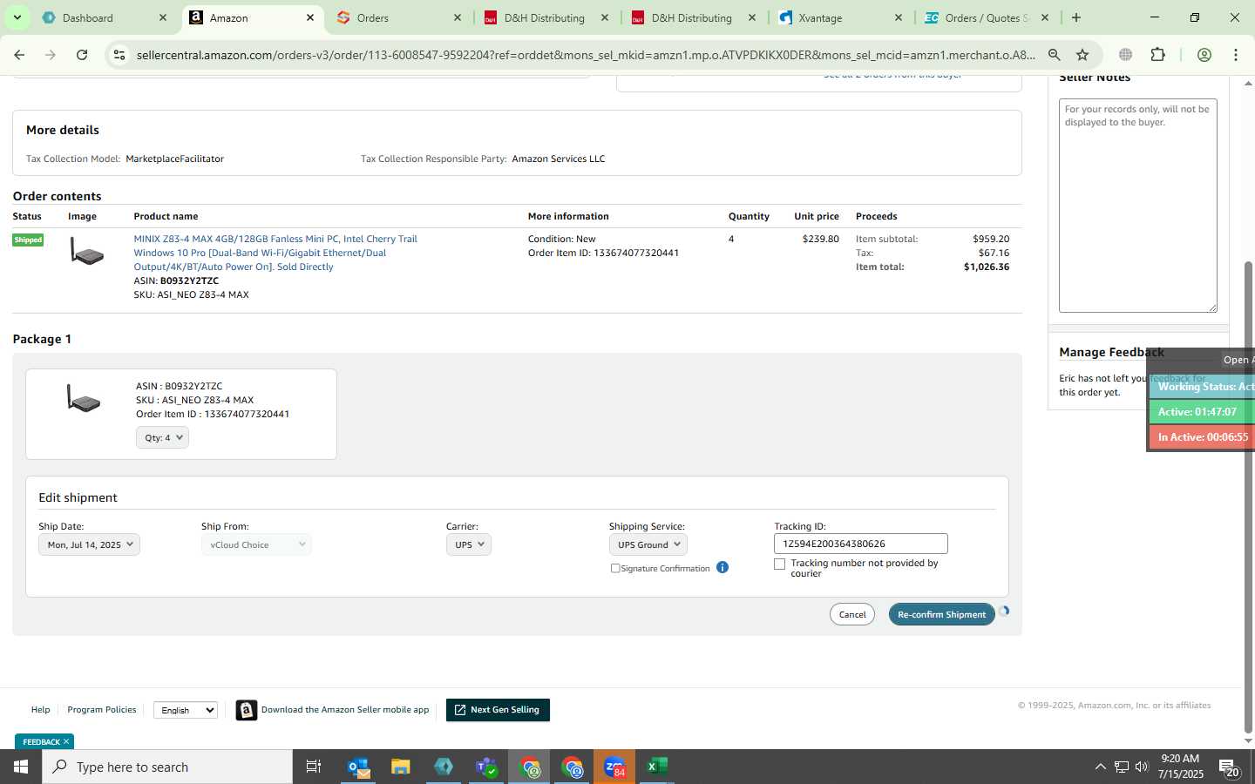Screen dimensions: 1255x784
Task: Click the green Shipped status badge
Action: click(x=28, y=240)
